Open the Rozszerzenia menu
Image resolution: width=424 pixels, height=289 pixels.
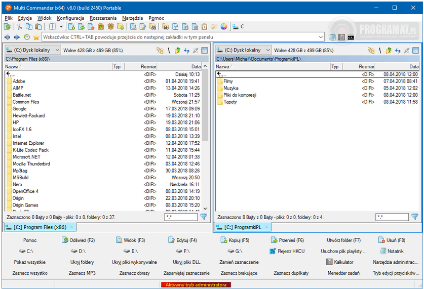(103, 18)
